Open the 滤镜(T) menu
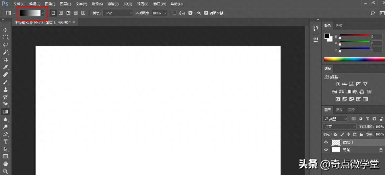Screen dimensions: 385x175 point(113,4)
